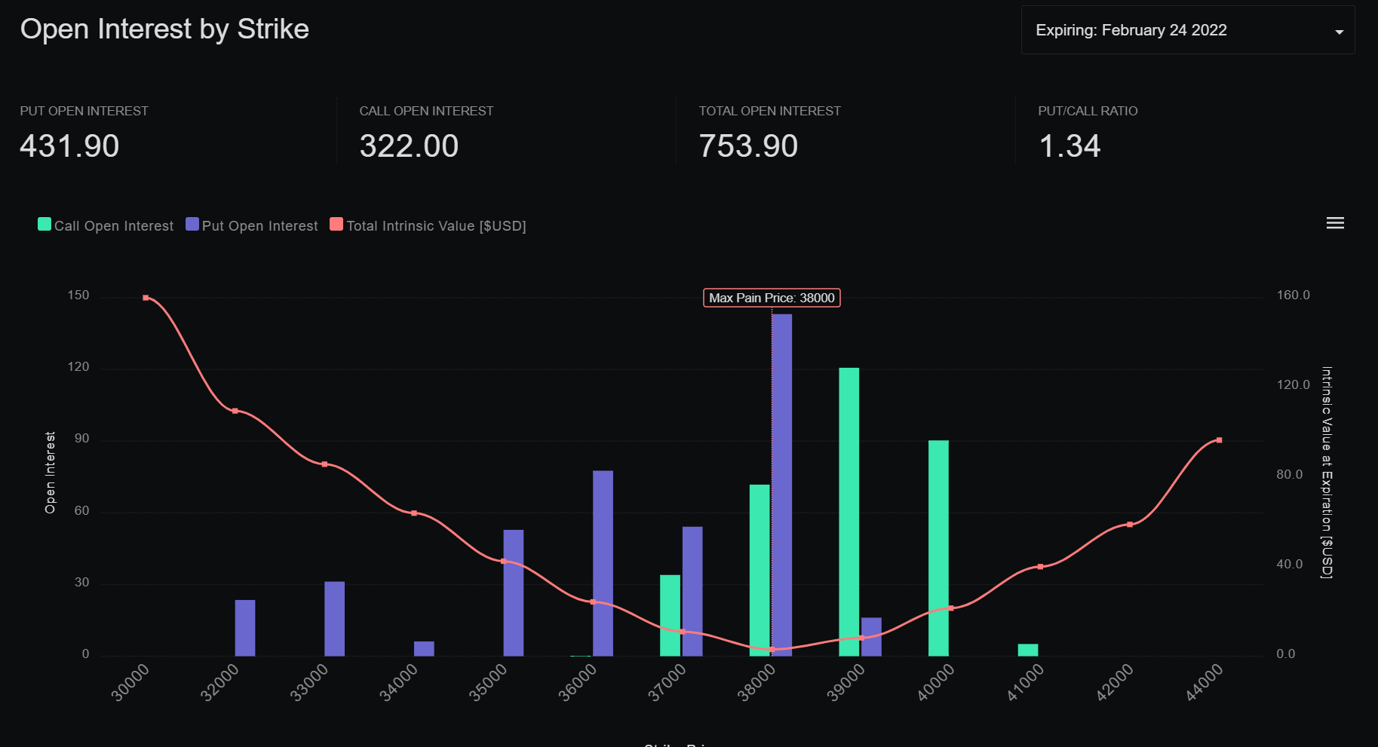Screen dimensions: 1378x747
Task: Click the Intrinsic Value at Expiration axis title
Action: [x=1327, y=473]
